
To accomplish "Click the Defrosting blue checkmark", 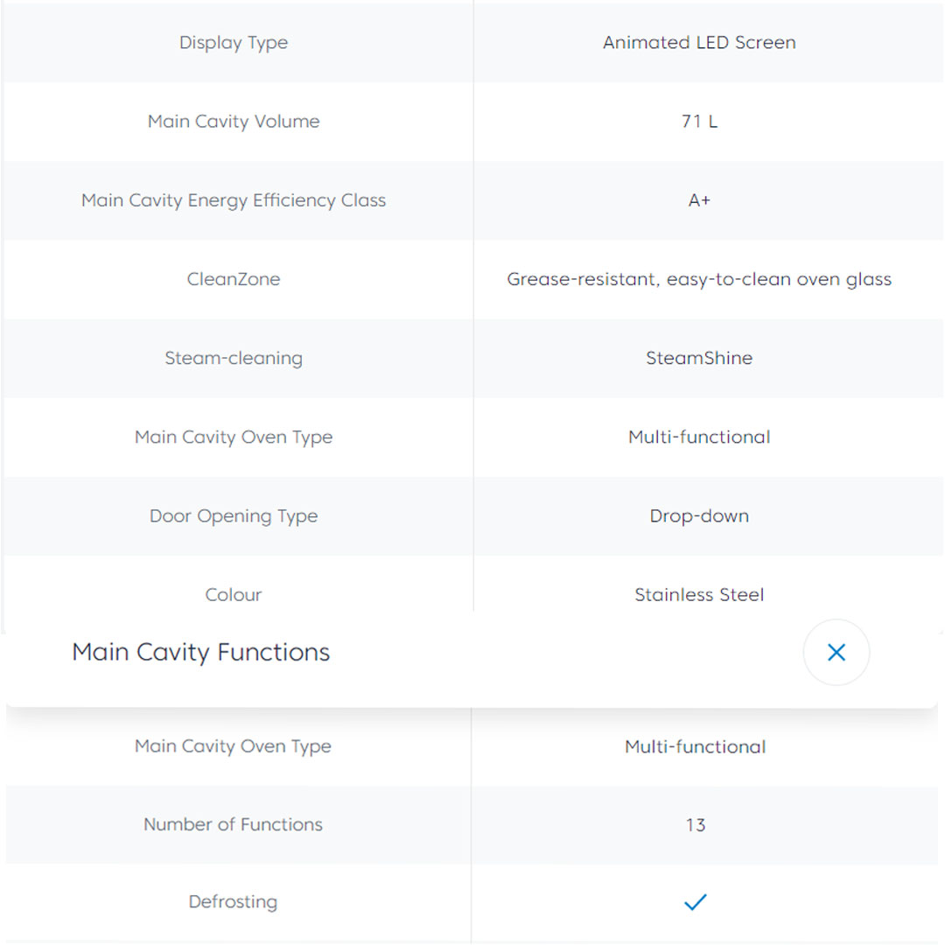I will (695, 902).
